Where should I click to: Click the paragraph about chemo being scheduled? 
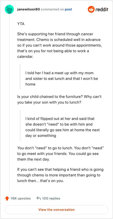coord(59,45)
